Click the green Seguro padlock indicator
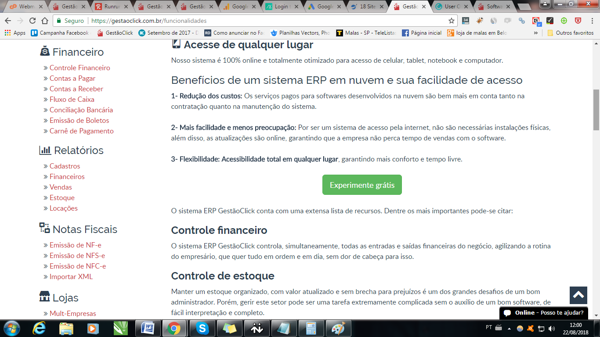 [70, 21]
